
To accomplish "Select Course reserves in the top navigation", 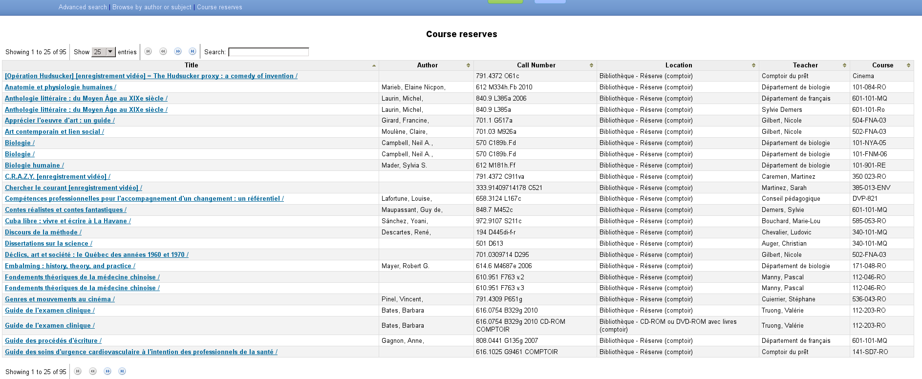I will point(219,7).
